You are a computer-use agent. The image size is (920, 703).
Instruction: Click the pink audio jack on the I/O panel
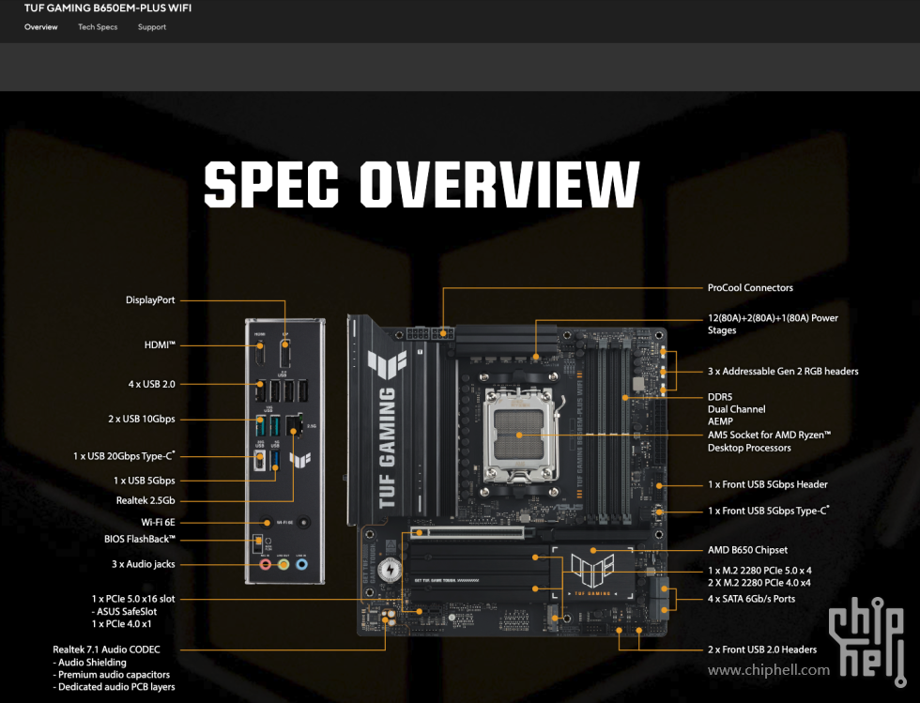click(x=266, y=564)
